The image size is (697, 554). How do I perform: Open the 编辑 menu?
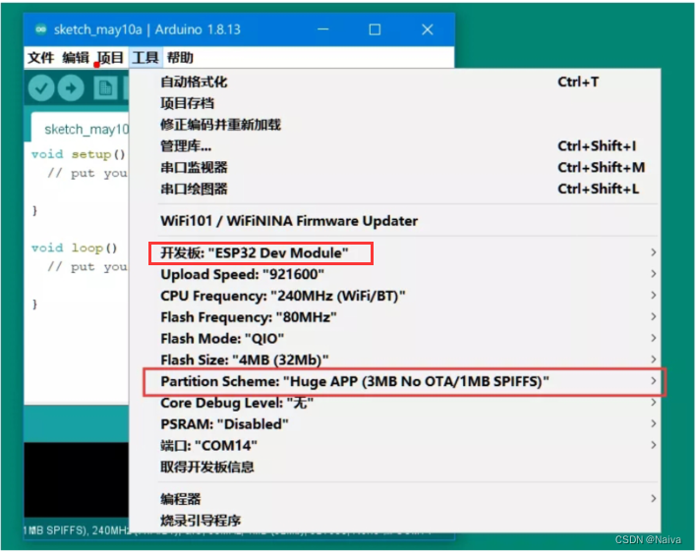pos(75,57)
